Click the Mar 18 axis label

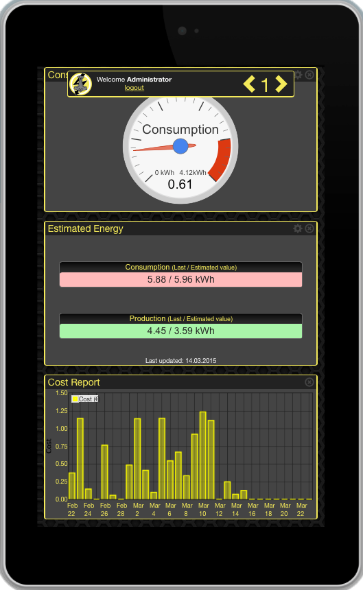pyautogui.click(x=269, y=510)
